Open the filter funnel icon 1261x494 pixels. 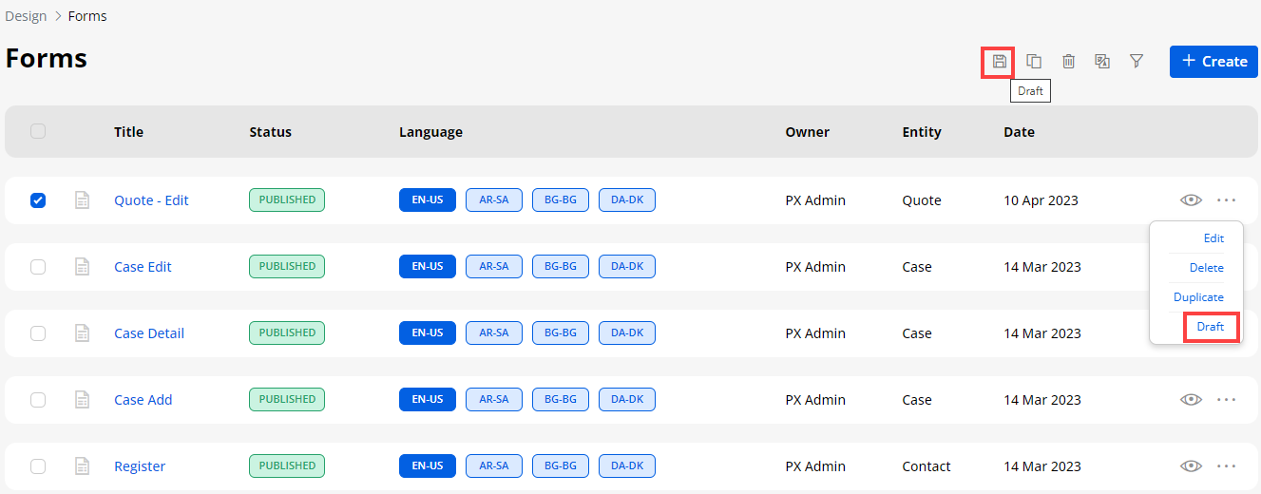point(1137,62)
